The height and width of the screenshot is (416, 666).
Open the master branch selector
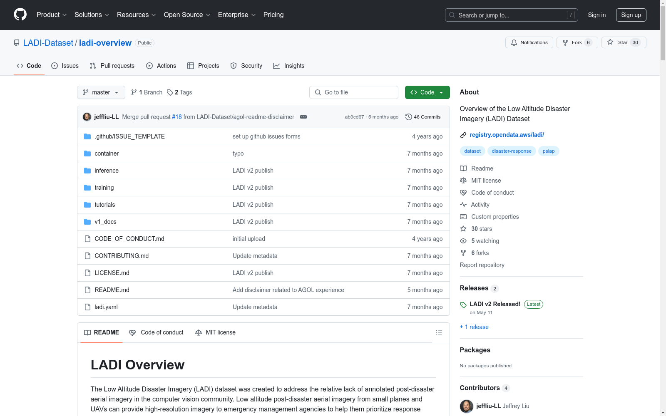point(101,92)
